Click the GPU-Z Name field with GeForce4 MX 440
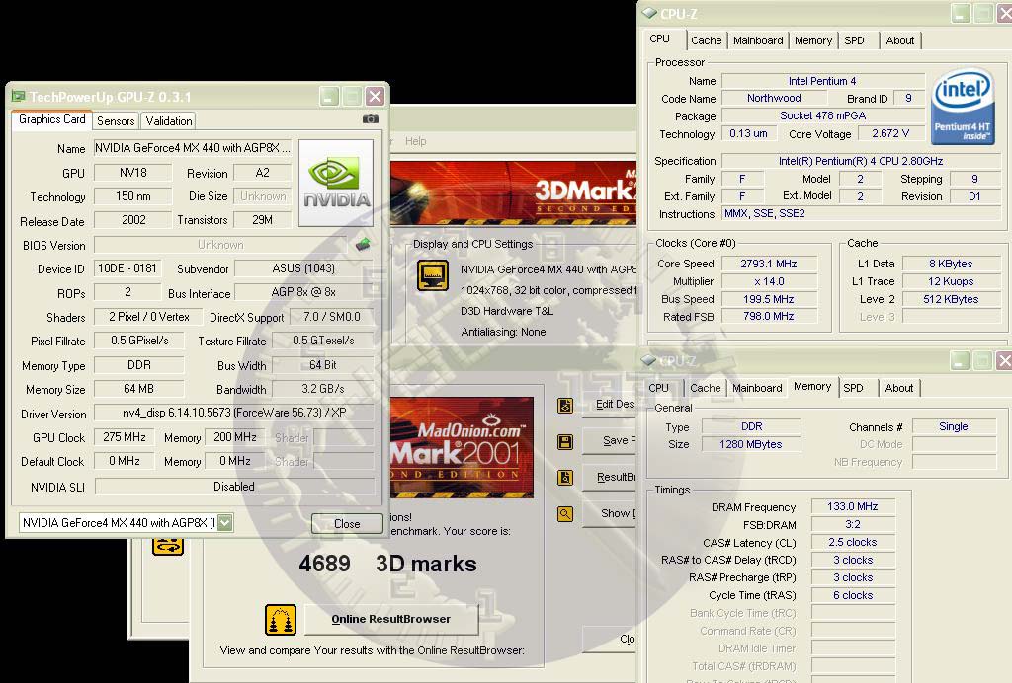This screenshot has width=1012, height=683. (193, 148)
